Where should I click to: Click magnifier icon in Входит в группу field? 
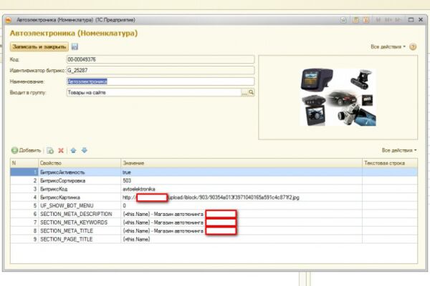click(251, 92)
